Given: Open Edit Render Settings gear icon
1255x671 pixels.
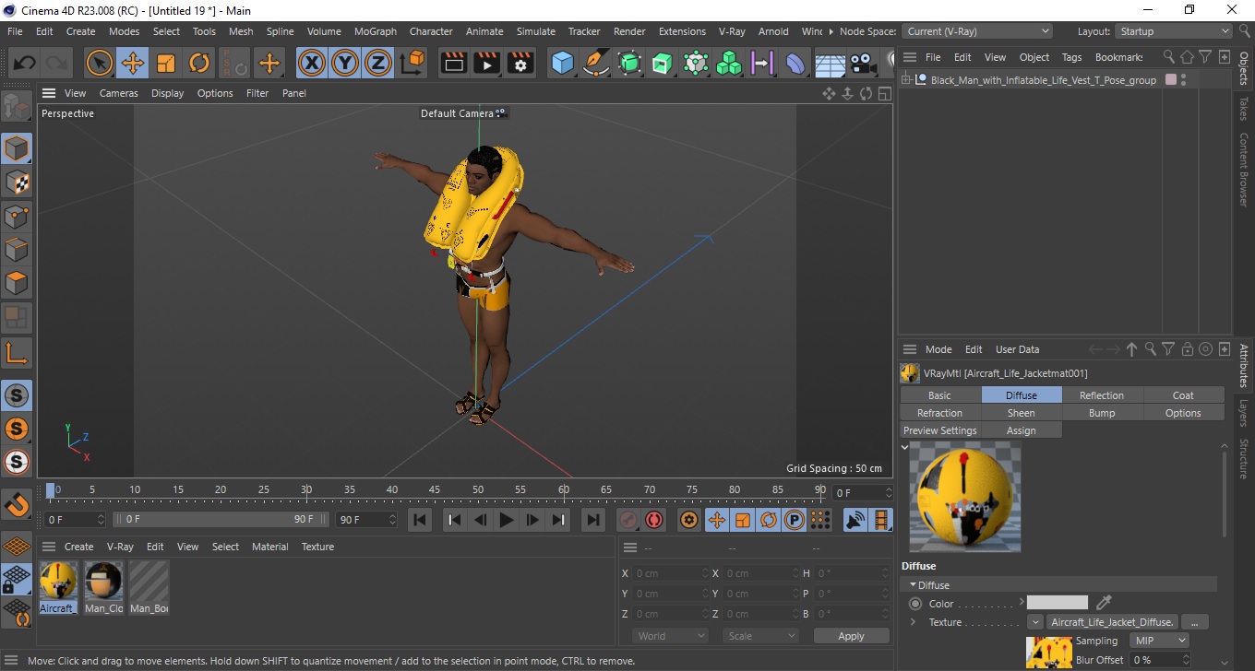Looking at the screenshot, I should [521, 64].
